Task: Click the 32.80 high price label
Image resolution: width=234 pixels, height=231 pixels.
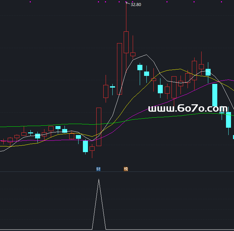Action: pos(136,5)
